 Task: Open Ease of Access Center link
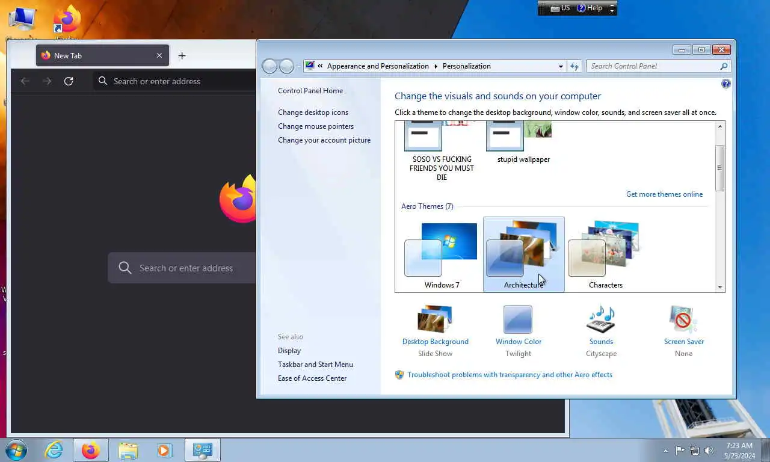(x=312, y=378)
